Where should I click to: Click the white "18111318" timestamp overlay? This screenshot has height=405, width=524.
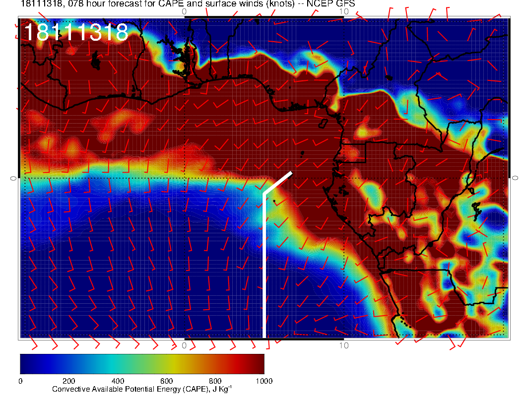(x=76, y=33)
